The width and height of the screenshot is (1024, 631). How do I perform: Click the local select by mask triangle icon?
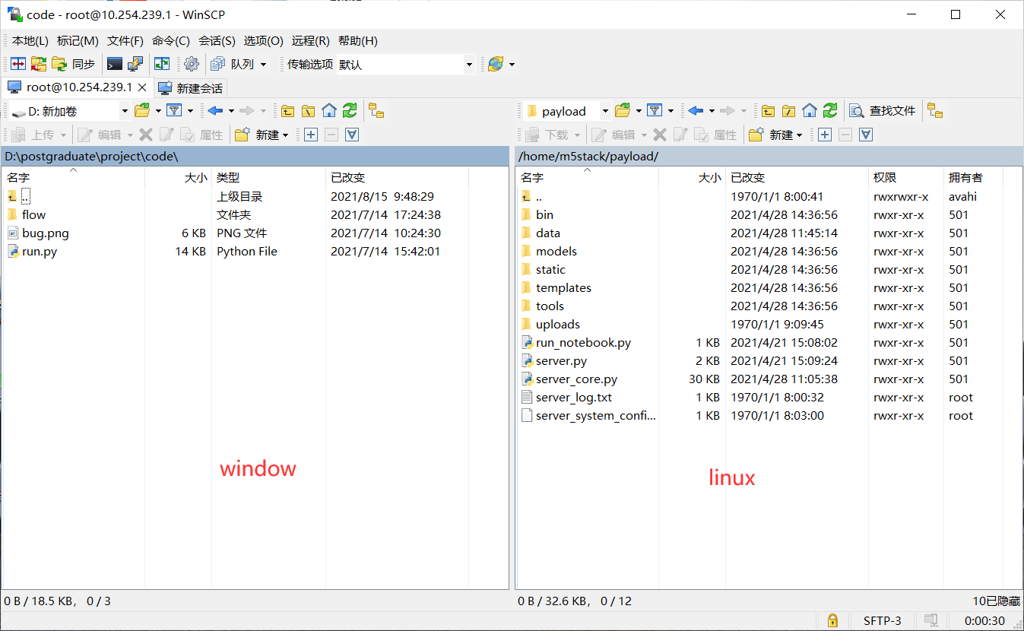point(352,135)
